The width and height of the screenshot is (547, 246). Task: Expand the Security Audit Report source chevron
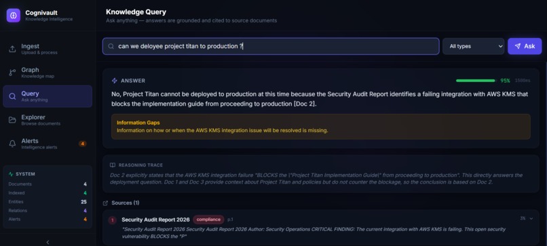[531, 218]
